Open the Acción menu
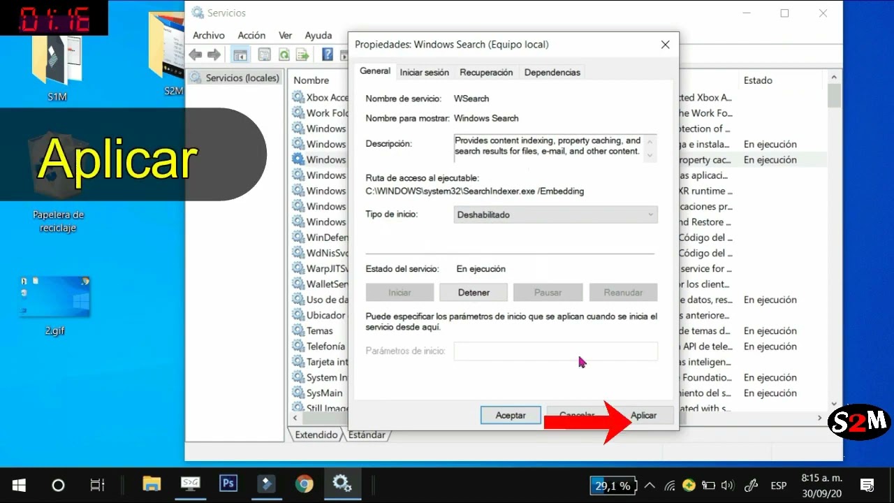 pyautogui.click(x=251, y=35)
